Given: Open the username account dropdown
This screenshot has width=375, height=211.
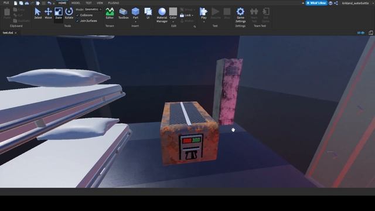Looking at the screenshot, I should coord(373,3).
